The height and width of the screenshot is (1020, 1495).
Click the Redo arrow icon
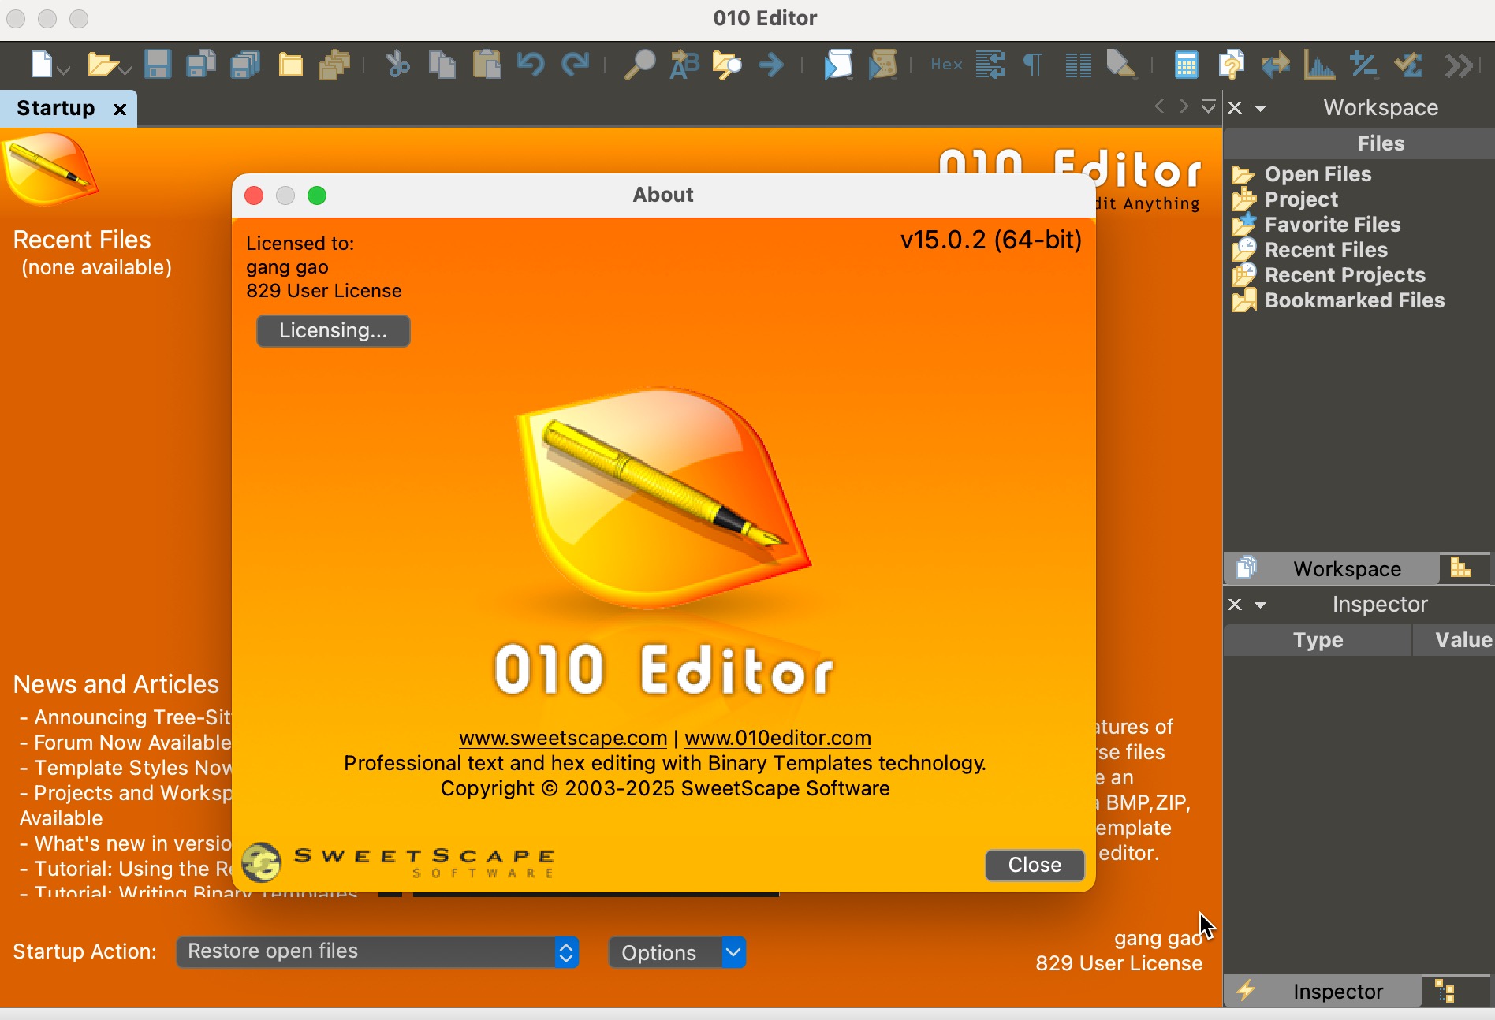[576, 64]
